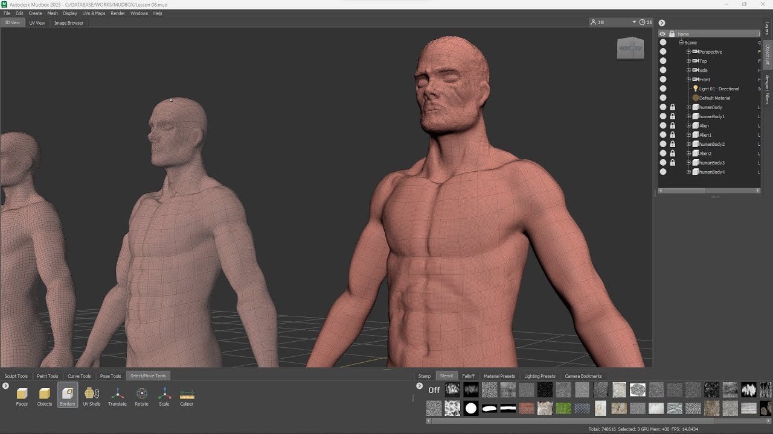Pick the Translate tool
The image size is (773, 434).
point(117,396)
